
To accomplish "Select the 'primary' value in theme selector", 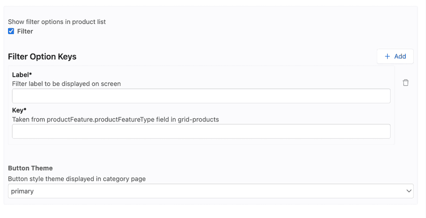I will [22, 191].
